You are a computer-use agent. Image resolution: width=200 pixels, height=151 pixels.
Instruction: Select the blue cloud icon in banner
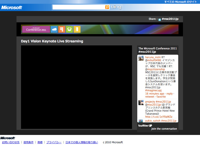[x=54, y=29]
